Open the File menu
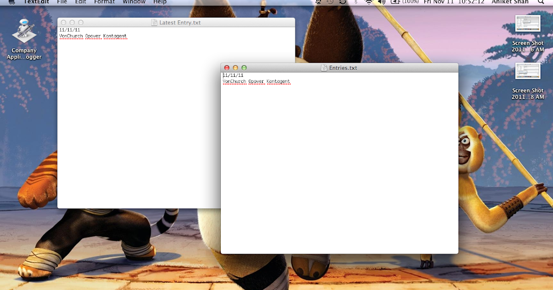 click(x=62, y=2)
